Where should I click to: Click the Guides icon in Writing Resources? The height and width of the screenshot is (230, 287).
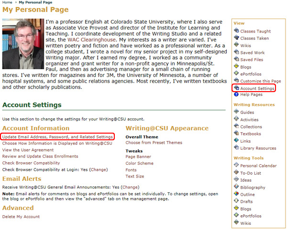236,112
